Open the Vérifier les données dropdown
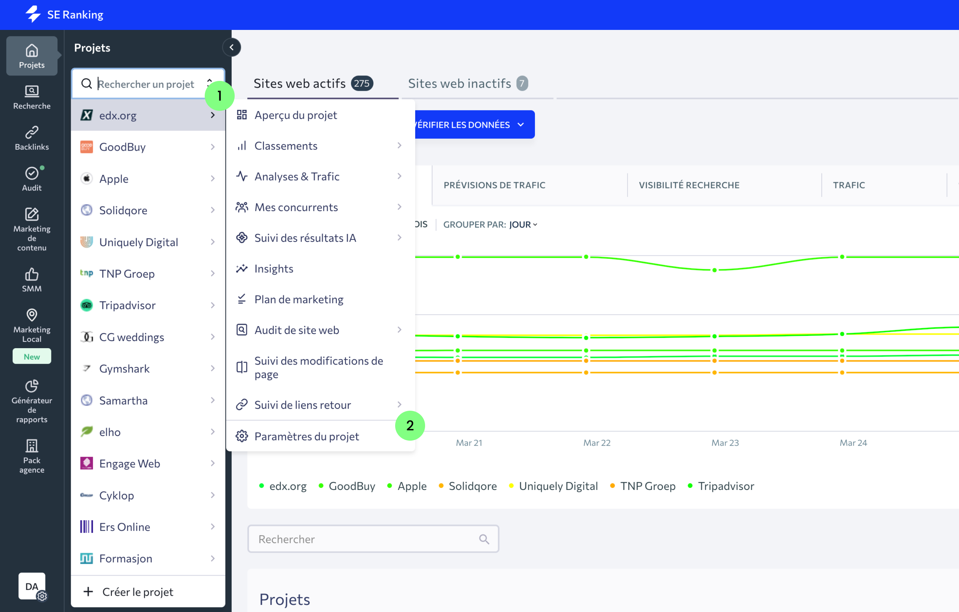This screenshot has height=612, width=959. pos(475,125)
